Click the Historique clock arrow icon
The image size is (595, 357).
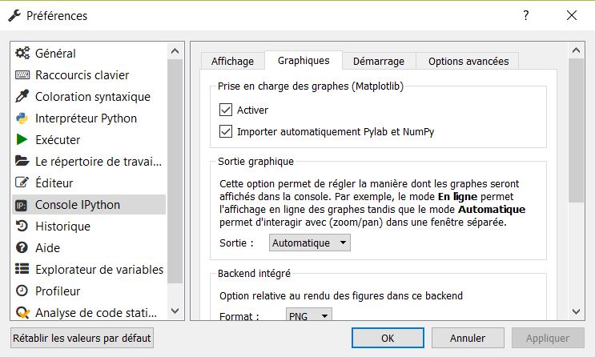[x=22, y=226]
